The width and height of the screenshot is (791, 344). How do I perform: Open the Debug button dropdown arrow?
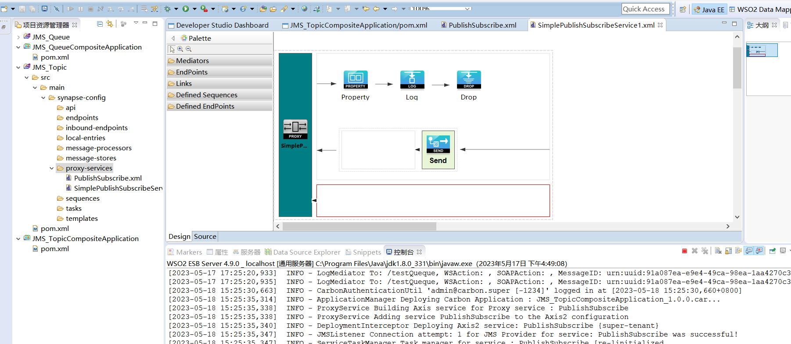(176, 9)
